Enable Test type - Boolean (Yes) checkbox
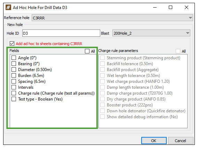Screen dimensions: 198x148 [x=14, y=99]
